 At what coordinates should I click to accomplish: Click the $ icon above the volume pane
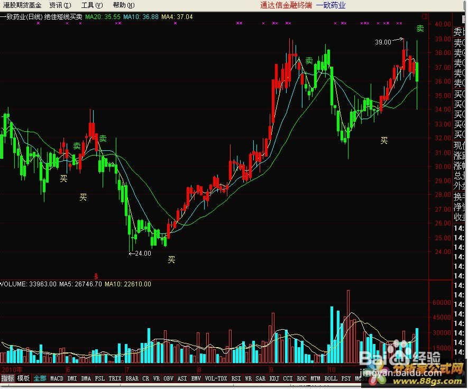pyautogui.click(x=95, y=276)
